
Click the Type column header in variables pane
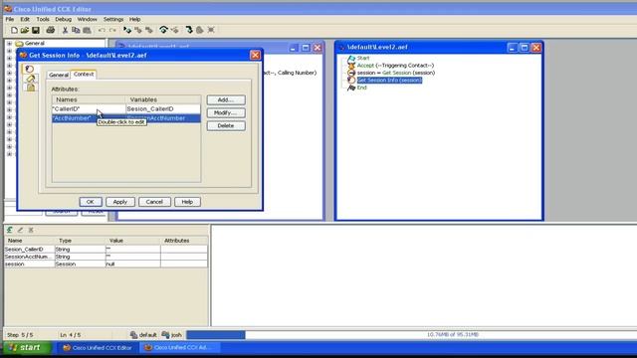coord(80,241)
